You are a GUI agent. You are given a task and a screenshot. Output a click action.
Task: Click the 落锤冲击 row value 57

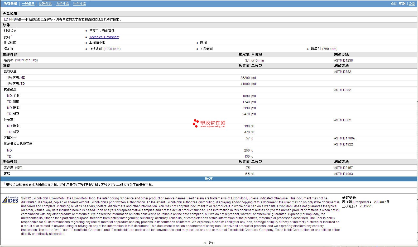click(x=248, y=138)
